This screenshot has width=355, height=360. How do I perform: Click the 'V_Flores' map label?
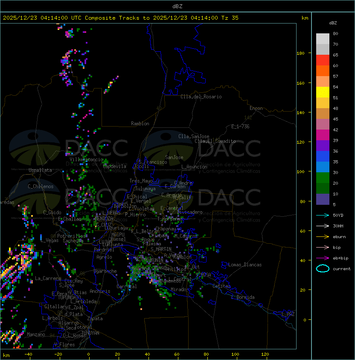(x=64, y=345)
